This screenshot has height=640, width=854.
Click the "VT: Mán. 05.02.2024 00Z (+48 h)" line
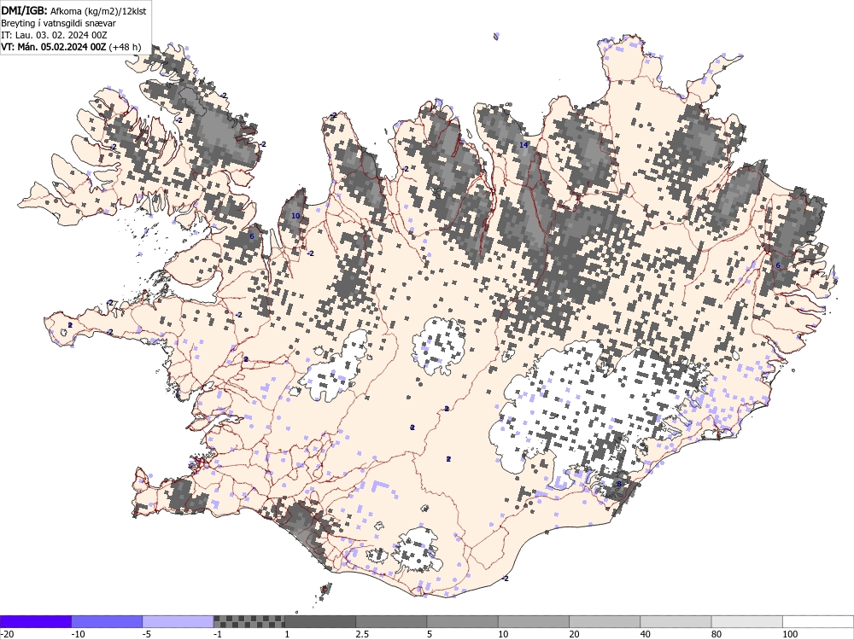tap(71, 47)
